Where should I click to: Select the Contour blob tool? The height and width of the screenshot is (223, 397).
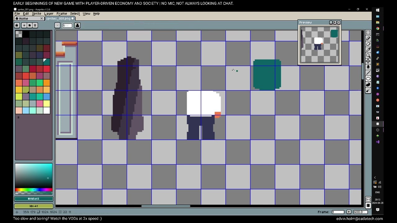tap(368, 85)
